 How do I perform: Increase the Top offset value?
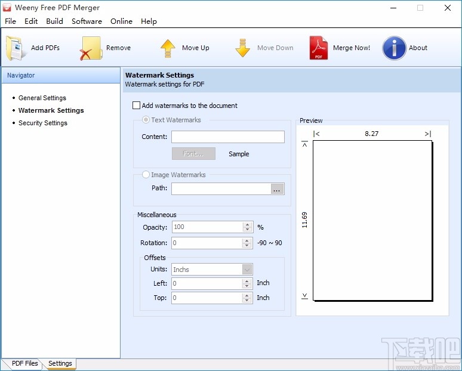pos(247,295)
